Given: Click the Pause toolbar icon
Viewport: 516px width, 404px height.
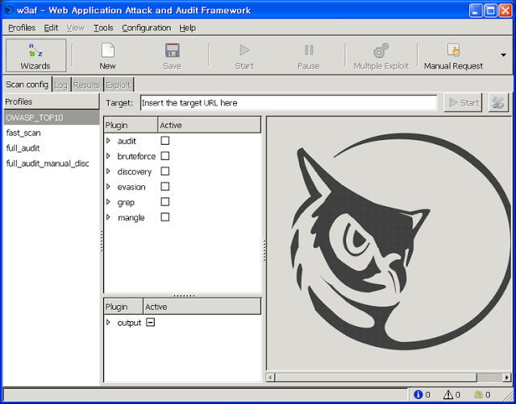Looking at the screenshot, I should point(309,50).
